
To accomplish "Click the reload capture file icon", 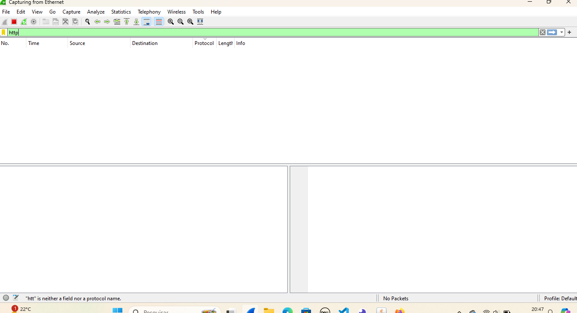I will tap(75, 22).
